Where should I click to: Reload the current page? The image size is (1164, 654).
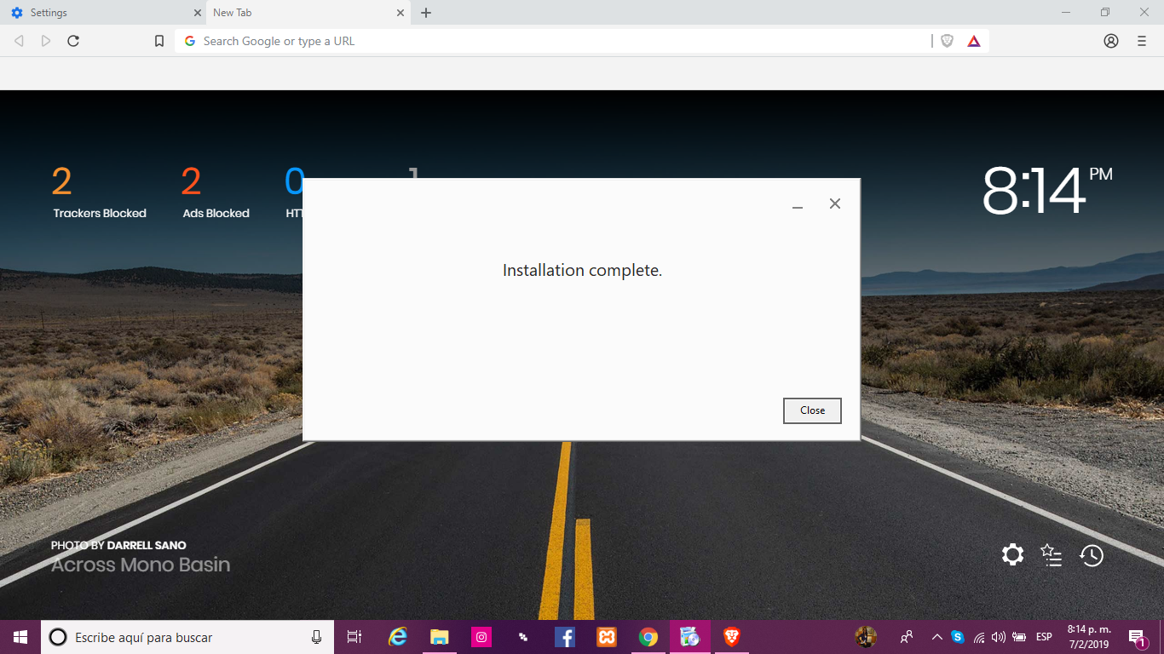tap(73, 41)
